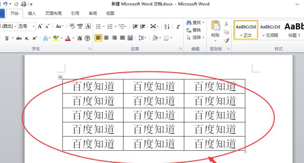
Task: Apply the 无间隔 style
Action: [270, 30]
